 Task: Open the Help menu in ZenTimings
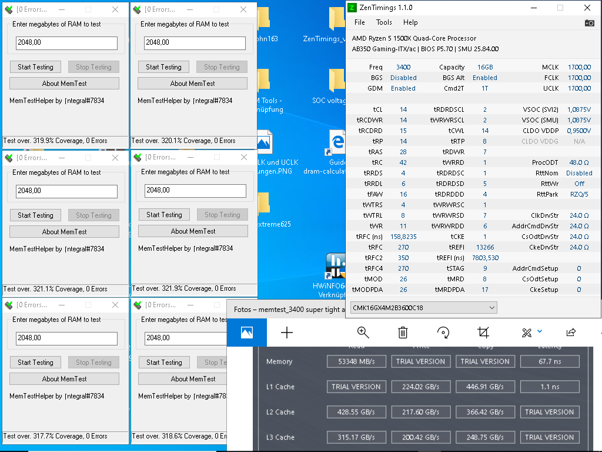[x=410, y=22]
